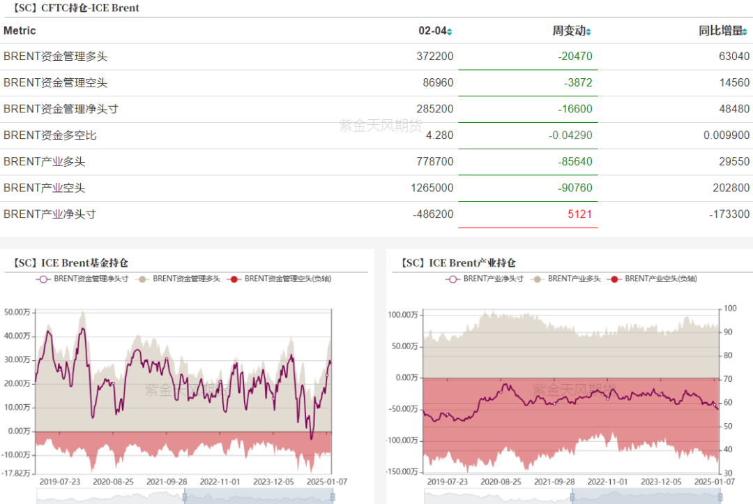Click the Metric column header
The image size is (753, 504).
pyautogui.click(x=20, y=31)
